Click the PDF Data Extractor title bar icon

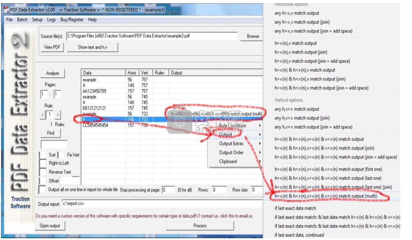[x=6, y=10]
